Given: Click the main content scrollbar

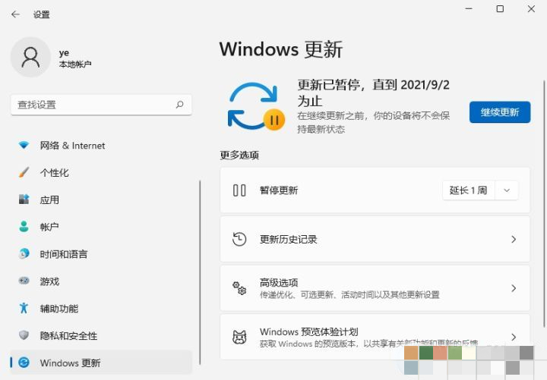Looking at the screenshot, I should (544, 204).
